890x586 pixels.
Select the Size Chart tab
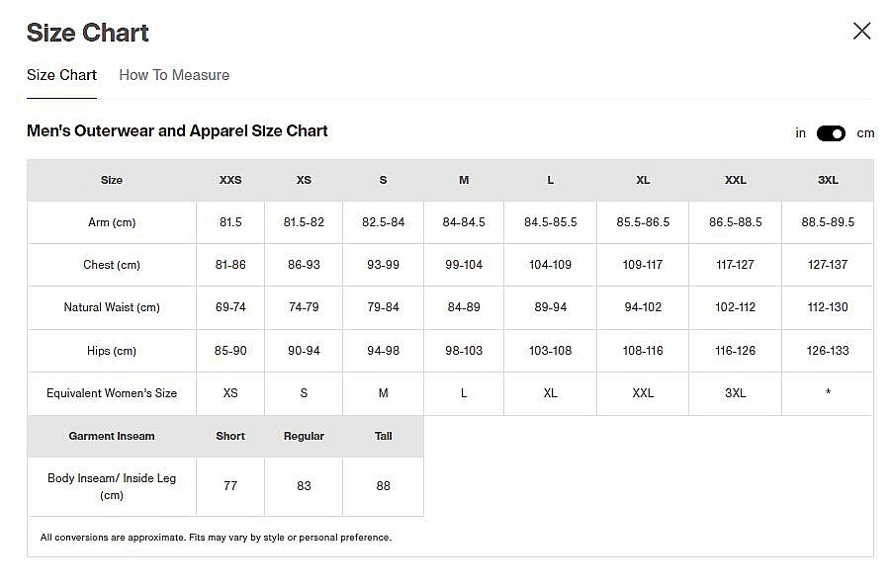(61, 75)
